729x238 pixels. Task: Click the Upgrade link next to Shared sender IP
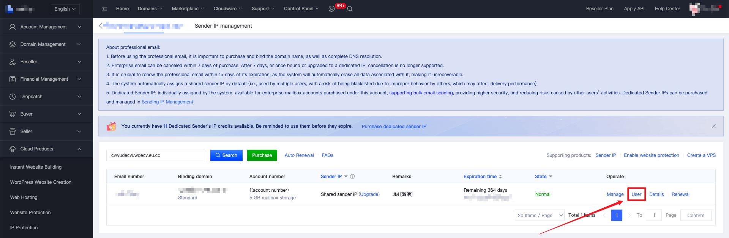click(x=369, y=194)
